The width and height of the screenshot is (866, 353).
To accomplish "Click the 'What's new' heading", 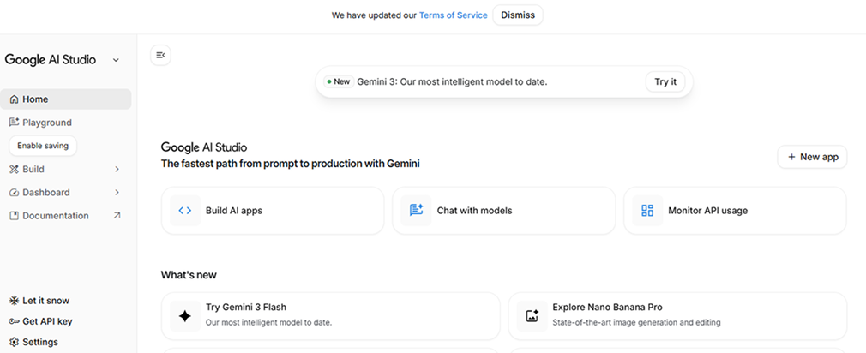I will [x=189, y=275].
